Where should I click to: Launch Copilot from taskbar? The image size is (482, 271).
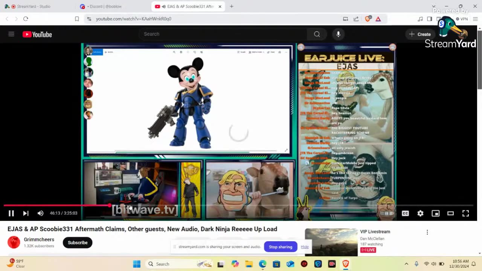click(235, 264)
